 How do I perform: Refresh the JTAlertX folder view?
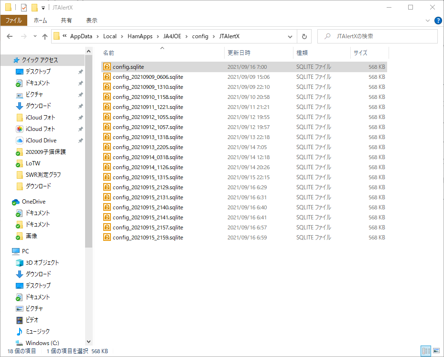304,36
